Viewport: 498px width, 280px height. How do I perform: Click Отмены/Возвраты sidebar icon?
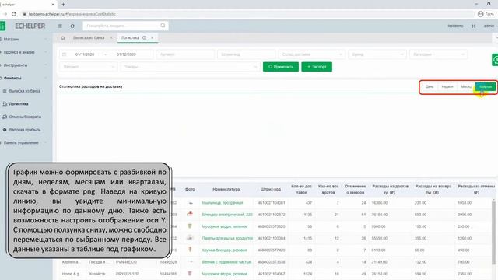(x=5, y=117)
